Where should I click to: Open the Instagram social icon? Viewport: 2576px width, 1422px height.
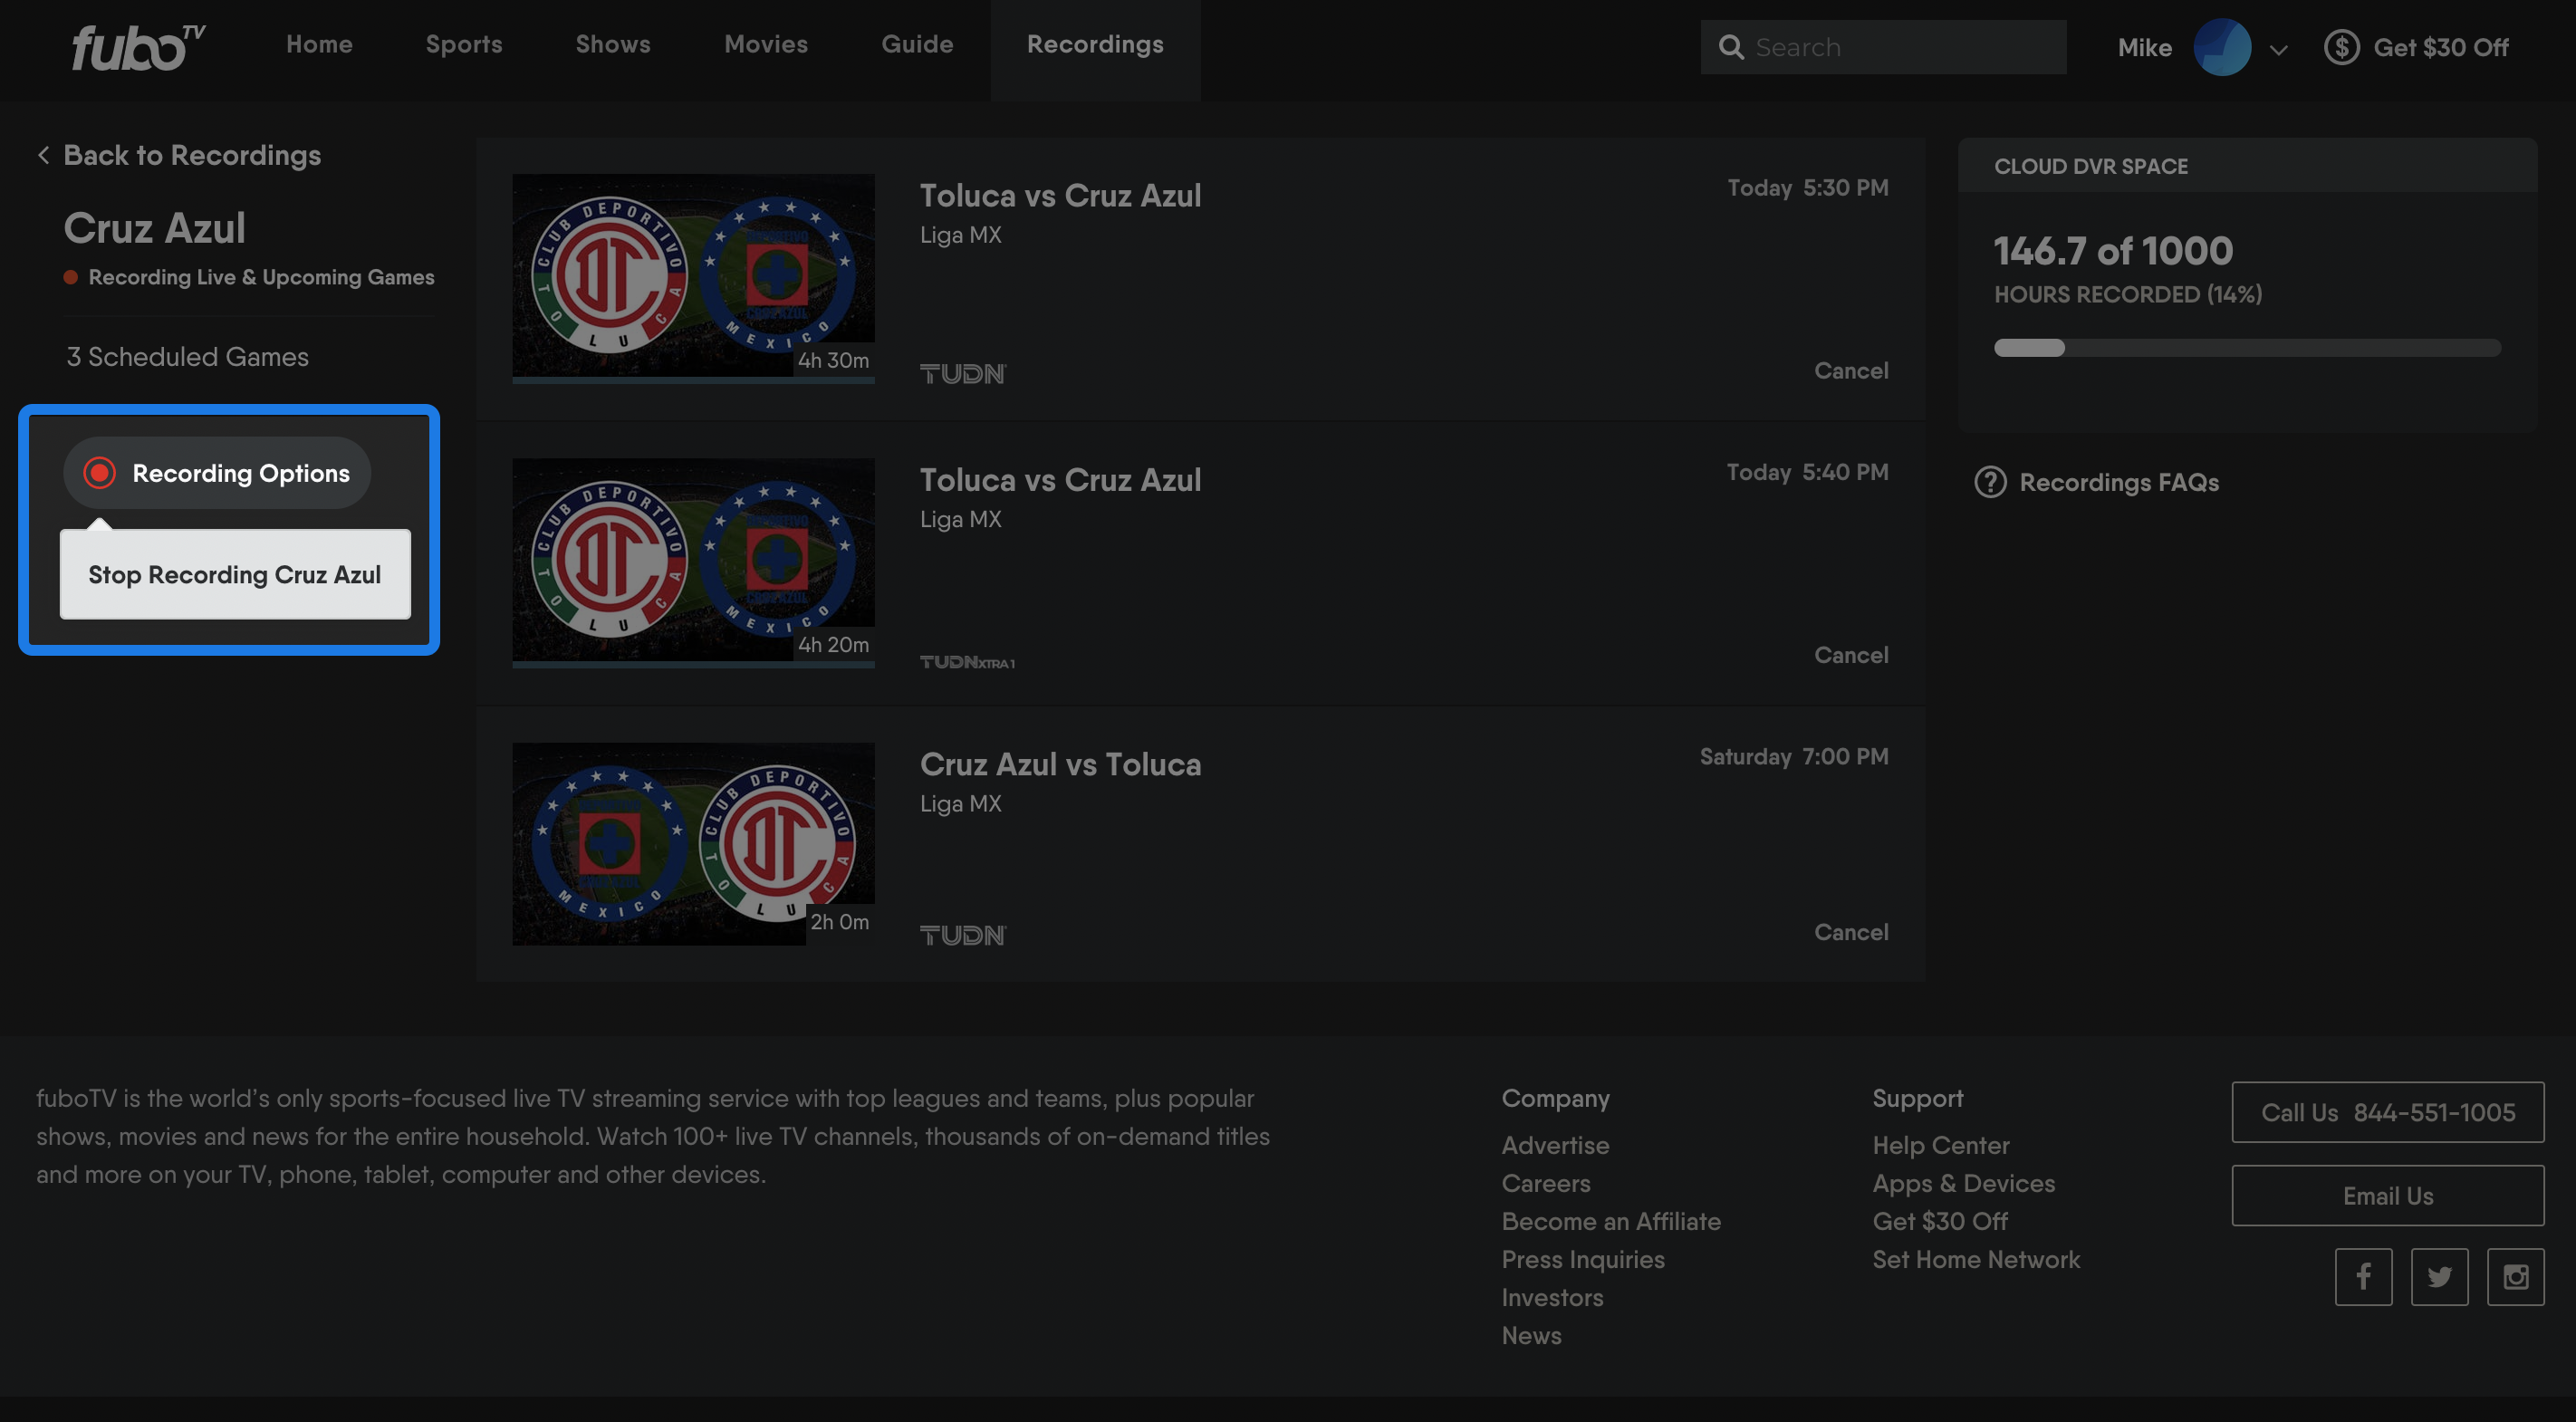click(x=2515, y=1276)
